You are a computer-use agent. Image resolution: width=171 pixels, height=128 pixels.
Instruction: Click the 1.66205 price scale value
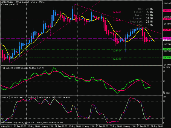167,4
